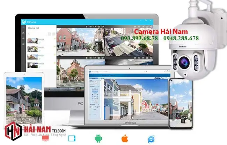The width and height of the screenshot is (227, 145).
Task: Switch the device list to grid view icon
Action: [50, 34]
